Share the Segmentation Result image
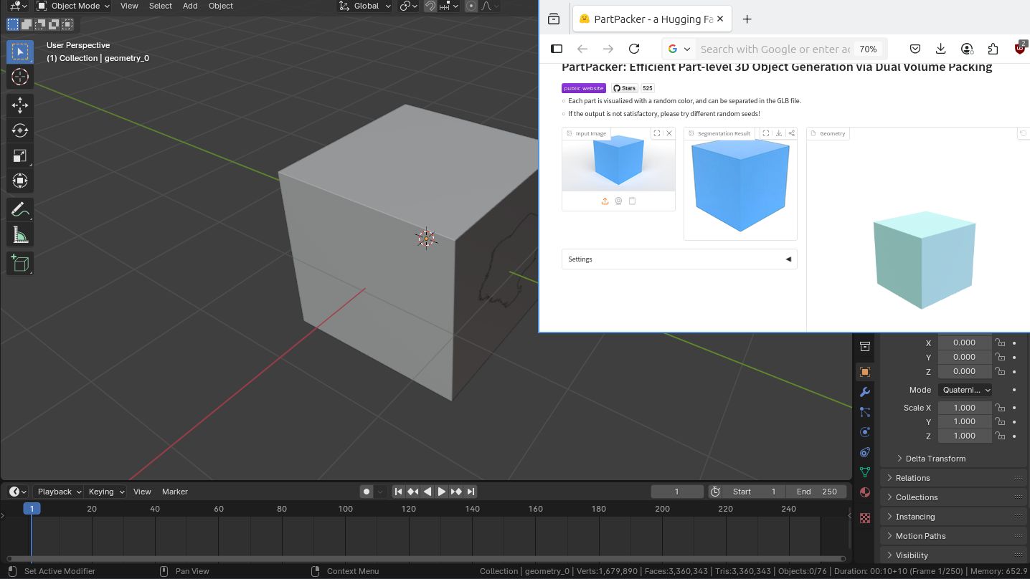This screenshot has height=579, width=1030. coord(791,133)
